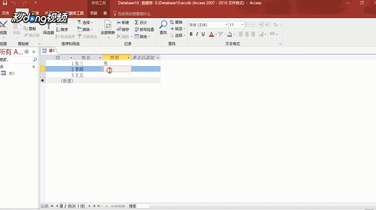
Task: Toggle Underline formatting
Action: coord(203,34)
